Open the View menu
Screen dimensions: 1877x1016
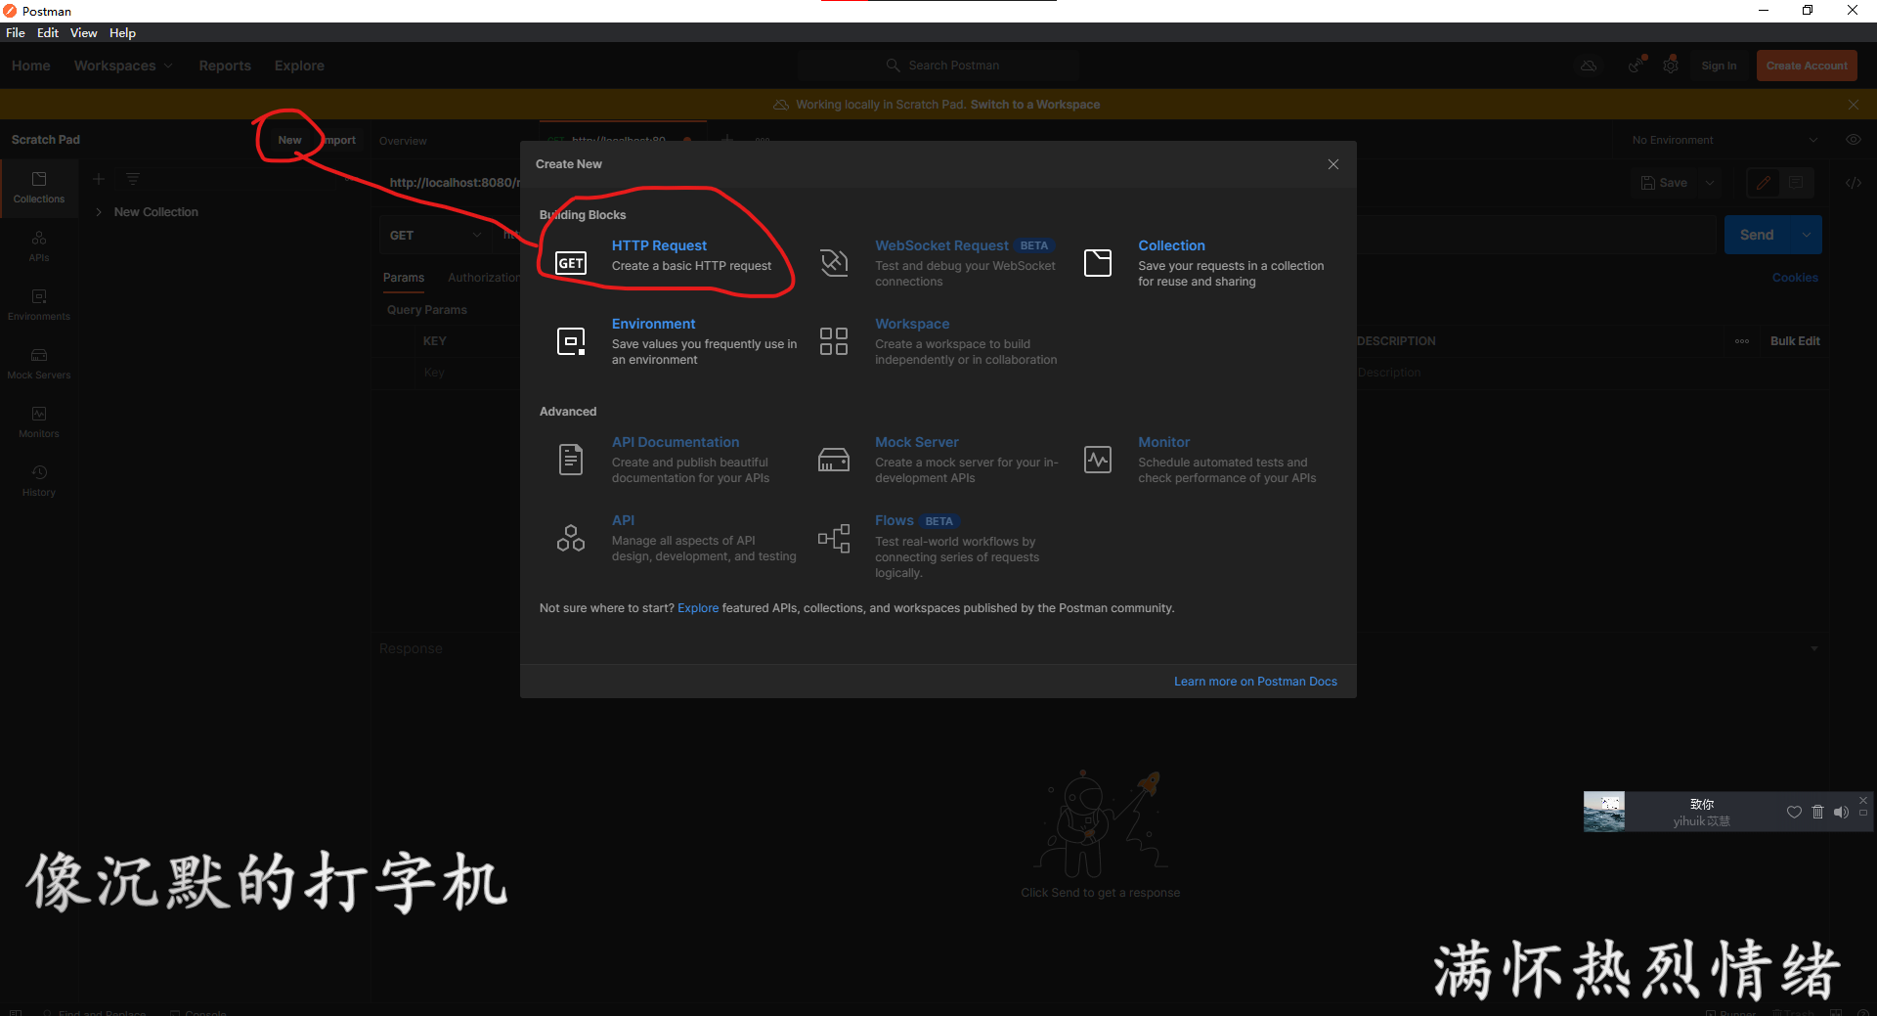84,32
